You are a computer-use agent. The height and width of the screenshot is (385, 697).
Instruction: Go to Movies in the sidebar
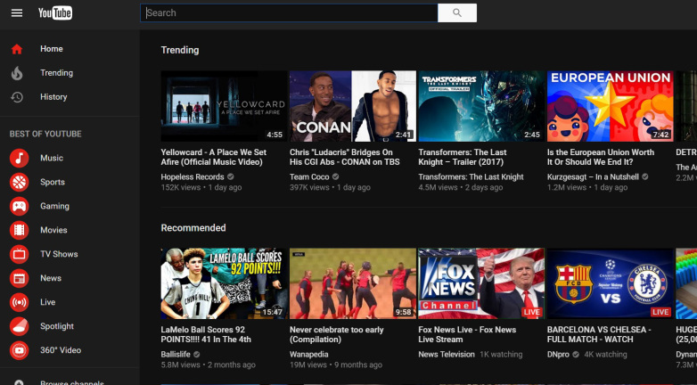[53, 230]
